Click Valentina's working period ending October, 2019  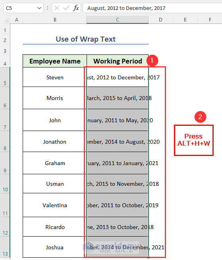coord(118,205)
